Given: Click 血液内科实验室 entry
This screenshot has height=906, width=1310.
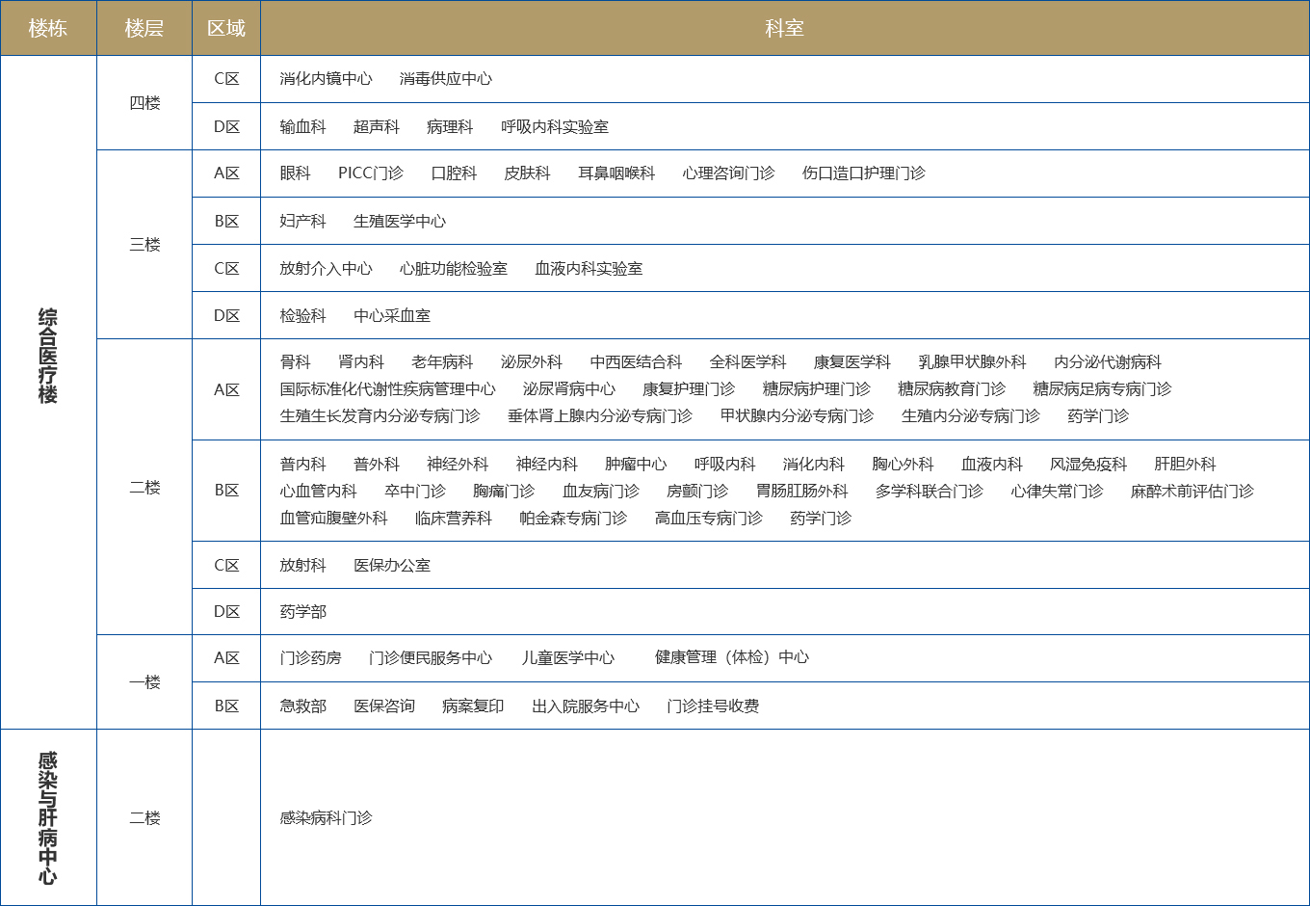Looking at the screenshot, I should coord(589,269).
